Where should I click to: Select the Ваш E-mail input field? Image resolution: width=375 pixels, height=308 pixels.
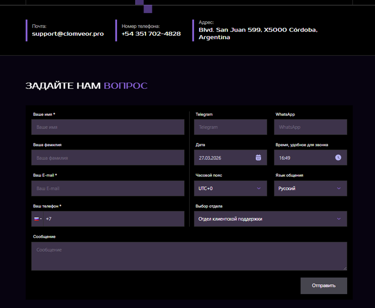click(x=108, y=188)
